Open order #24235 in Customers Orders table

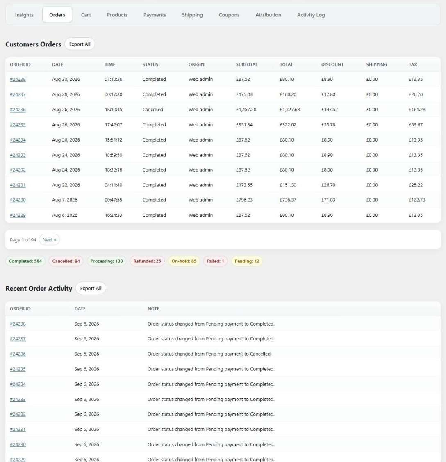[18, 124]
